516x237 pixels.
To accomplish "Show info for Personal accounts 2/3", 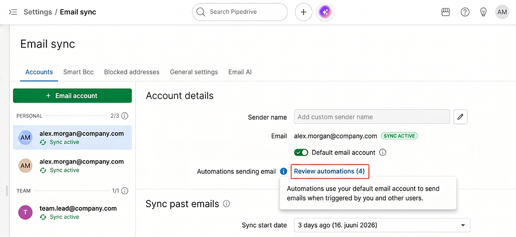I will (x=124, y=116).
